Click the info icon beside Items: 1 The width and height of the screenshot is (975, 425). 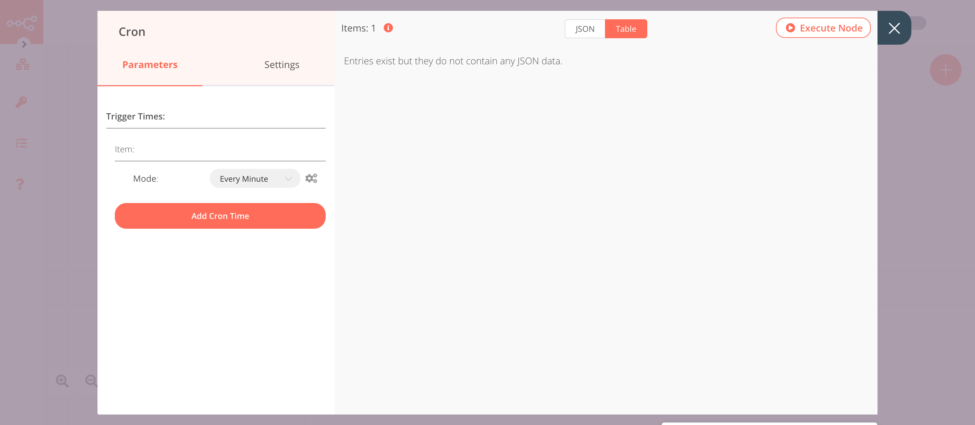388,27
